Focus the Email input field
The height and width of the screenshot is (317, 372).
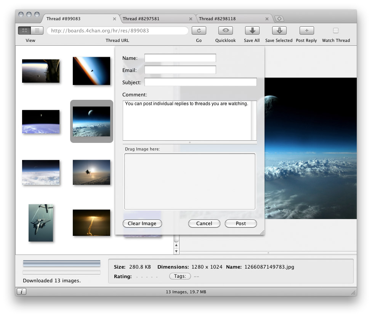[180, 70]
